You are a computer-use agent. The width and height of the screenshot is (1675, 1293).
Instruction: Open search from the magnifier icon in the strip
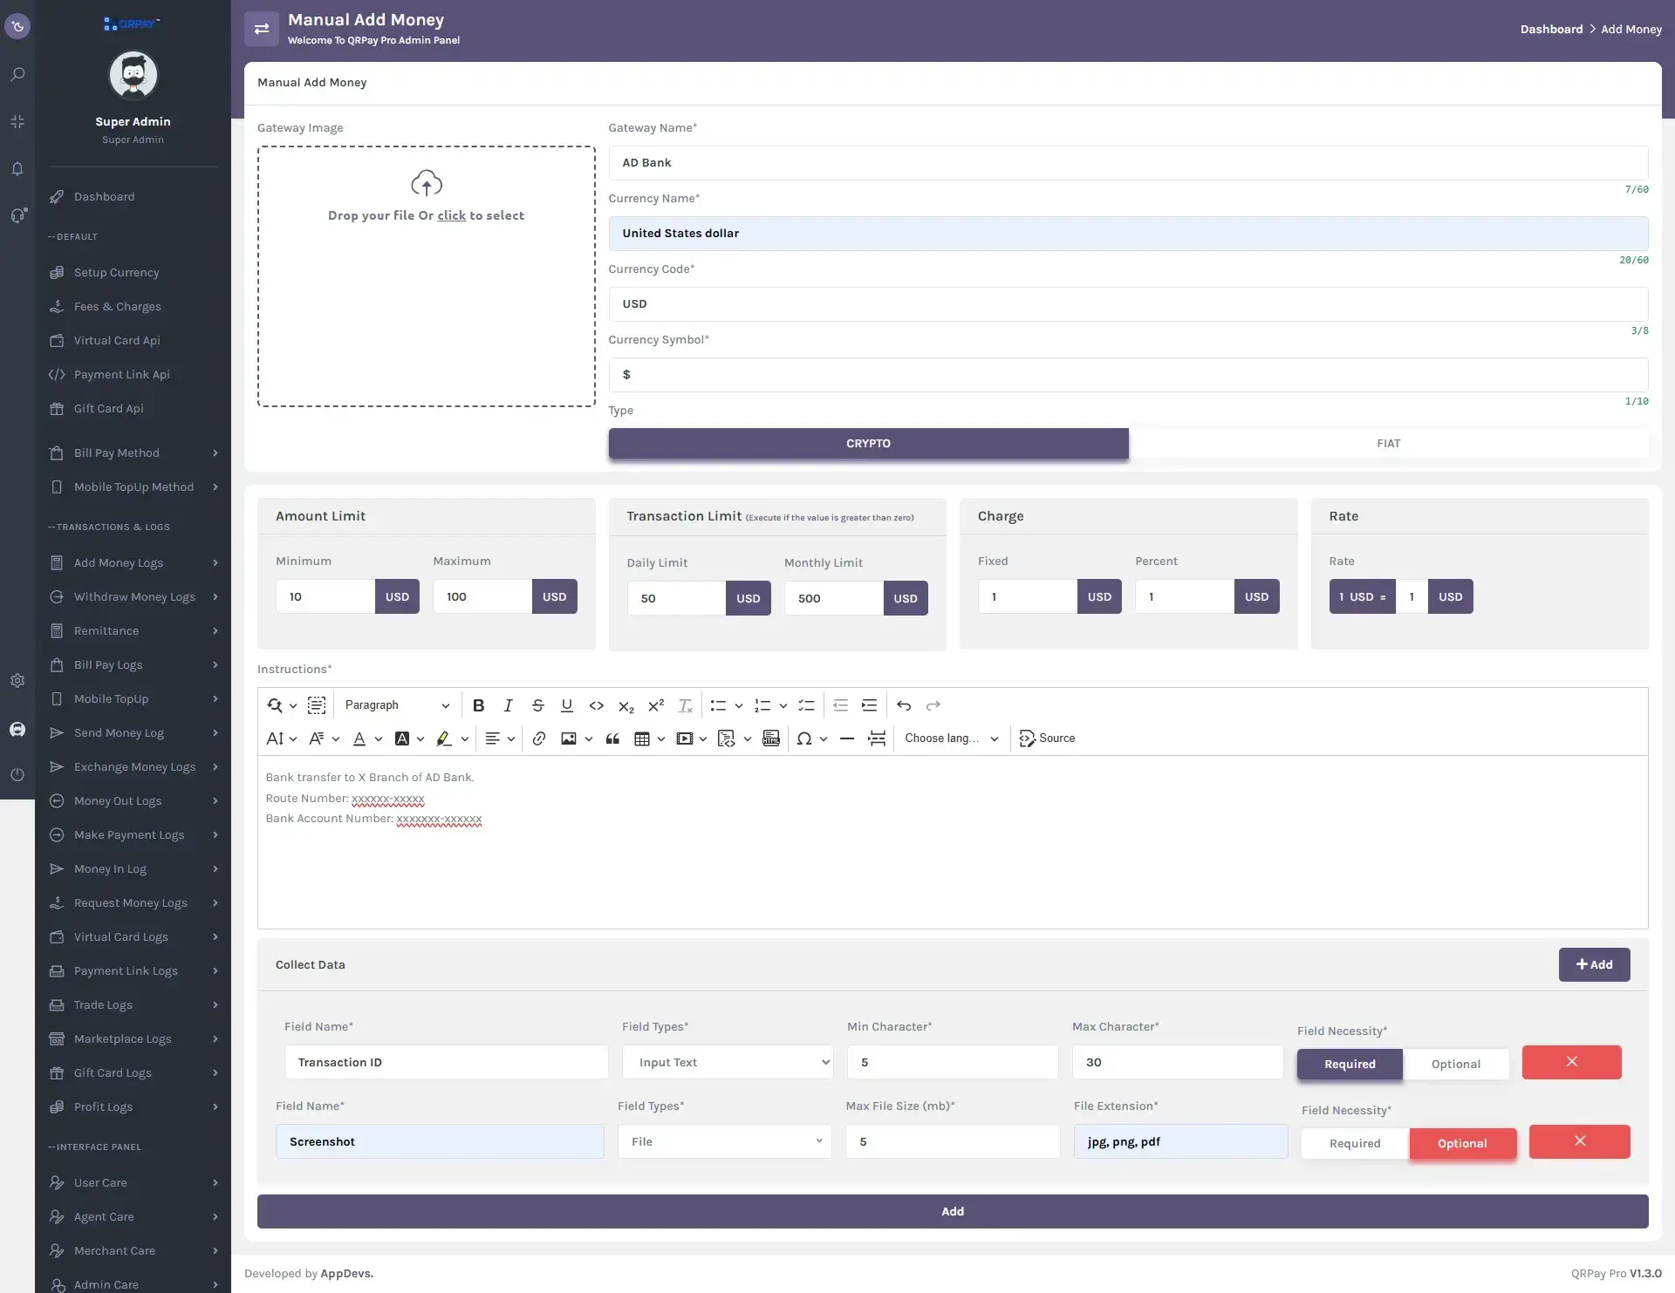coord(17,74)
